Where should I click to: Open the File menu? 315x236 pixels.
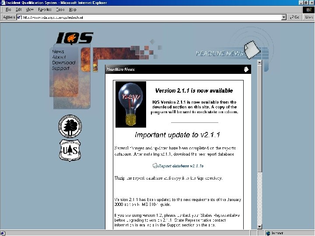(x=8, y=10)
